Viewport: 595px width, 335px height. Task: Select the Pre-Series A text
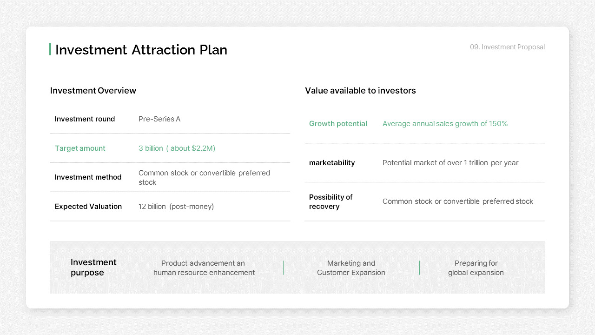[159, 119]
